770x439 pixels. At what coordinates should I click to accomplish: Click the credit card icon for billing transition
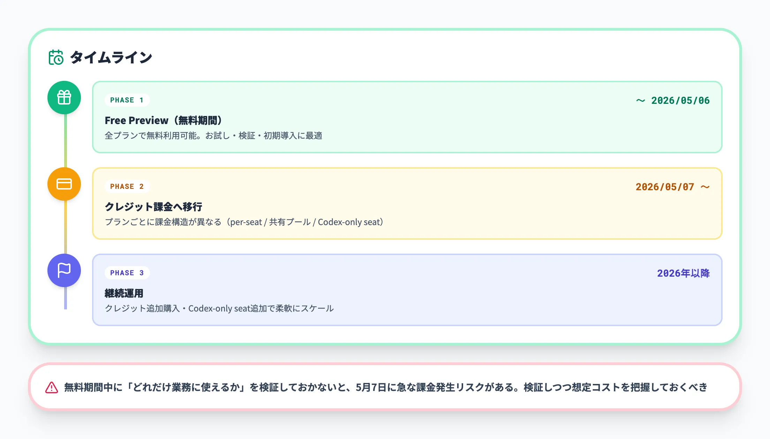64,184
